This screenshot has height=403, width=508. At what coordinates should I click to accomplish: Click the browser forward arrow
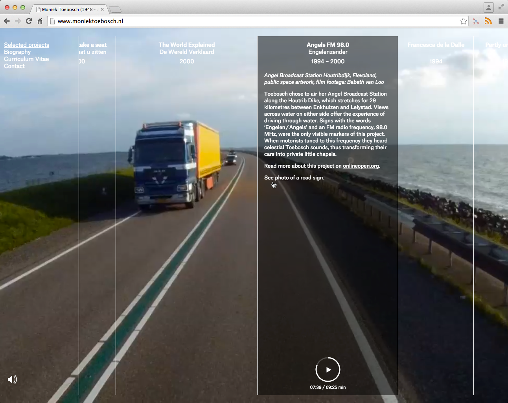[18, 21]
